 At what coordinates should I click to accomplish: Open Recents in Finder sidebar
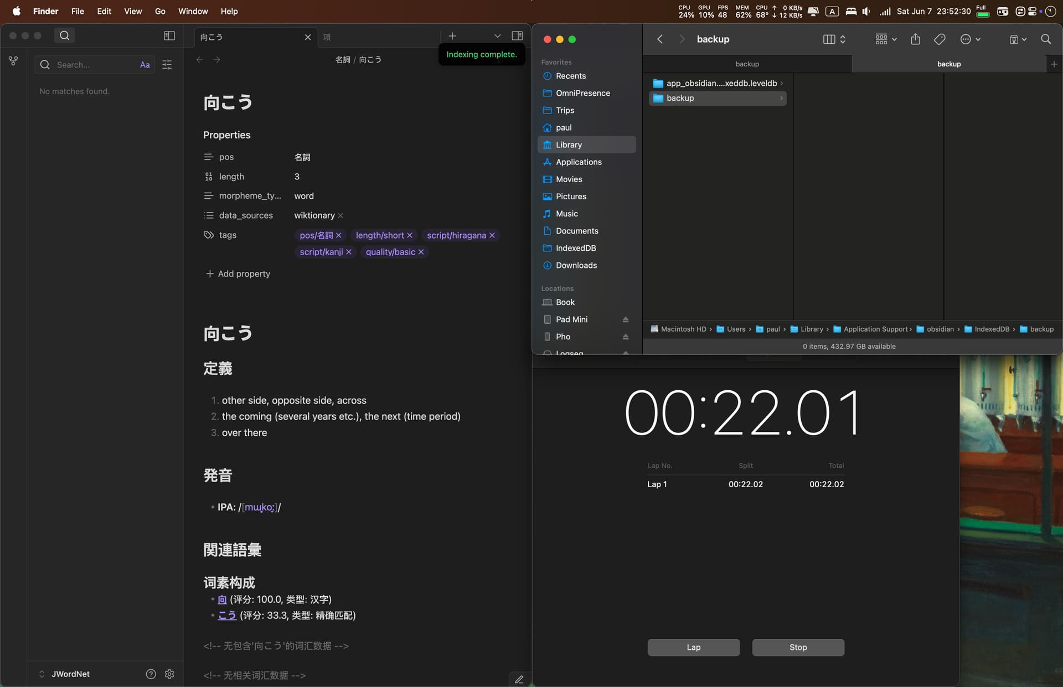(586, 76)
